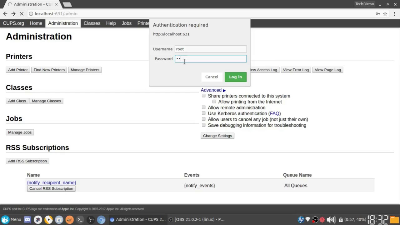Switch to Administration - CUPS taskbar window
This screenshot has width=400, height=225.
coord(137,220)
